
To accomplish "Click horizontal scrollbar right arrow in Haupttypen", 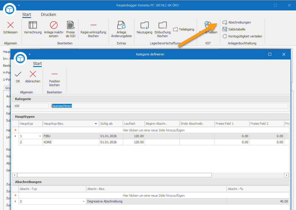I will [287, 175].
